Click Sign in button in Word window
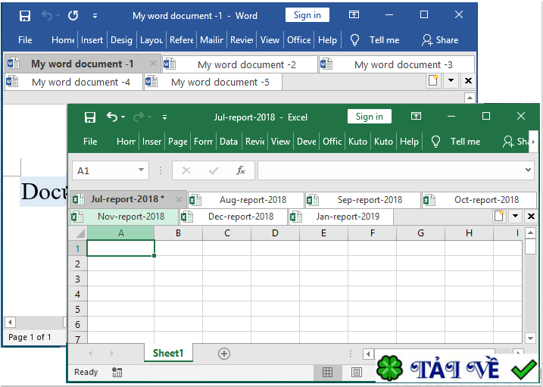The width and height of the screenshot is (543, 387). pyautogui.click(x=307, y=15)
